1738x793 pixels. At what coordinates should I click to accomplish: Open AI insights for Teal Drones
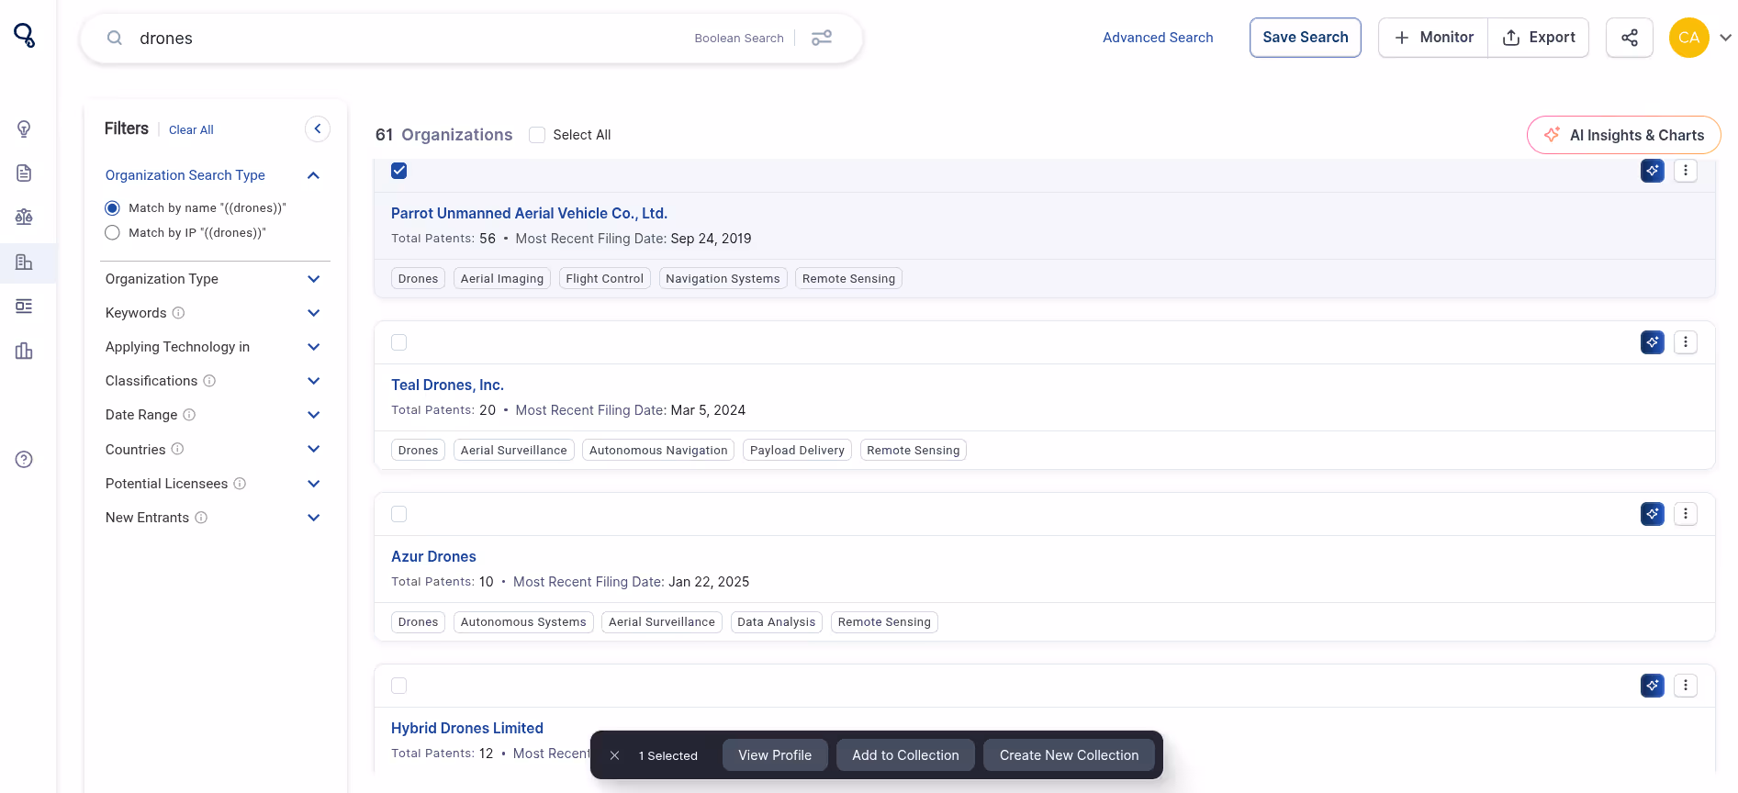click(1653, 342)
